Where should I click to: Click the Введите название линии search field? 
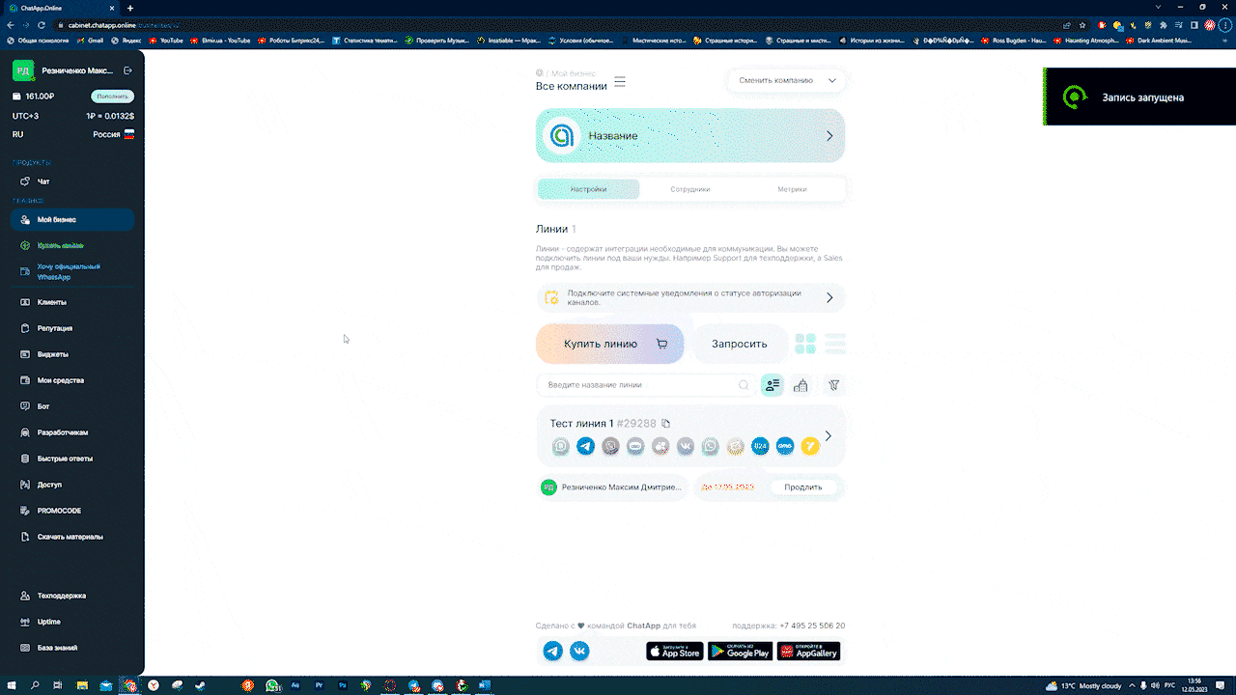point(637,385)
